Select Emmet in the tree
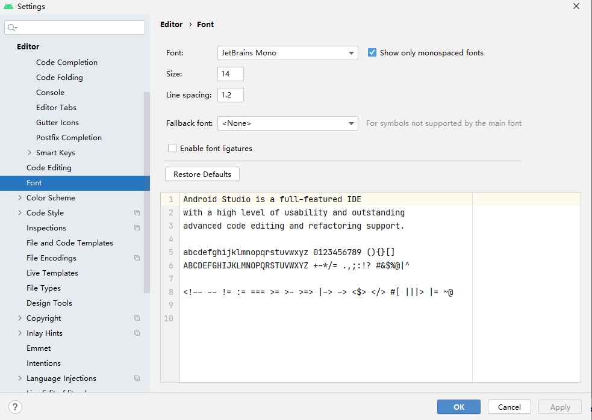 39,348
